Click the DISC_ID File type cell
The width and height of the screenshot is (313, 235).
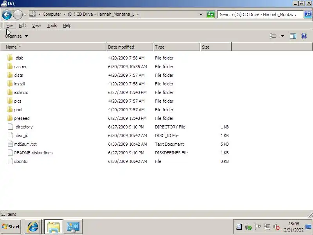click(167, 136)
